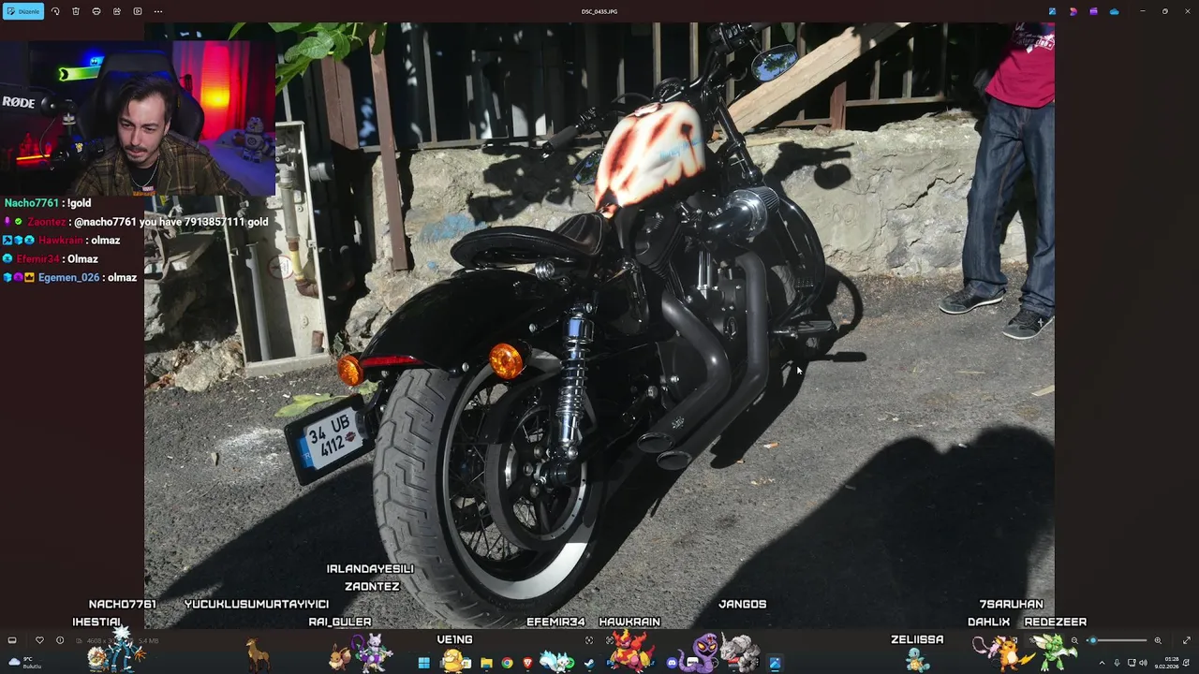The image size is (1199, 674).
Task: Launch Brave browser from the taskbar
Action: click(527, 663)
